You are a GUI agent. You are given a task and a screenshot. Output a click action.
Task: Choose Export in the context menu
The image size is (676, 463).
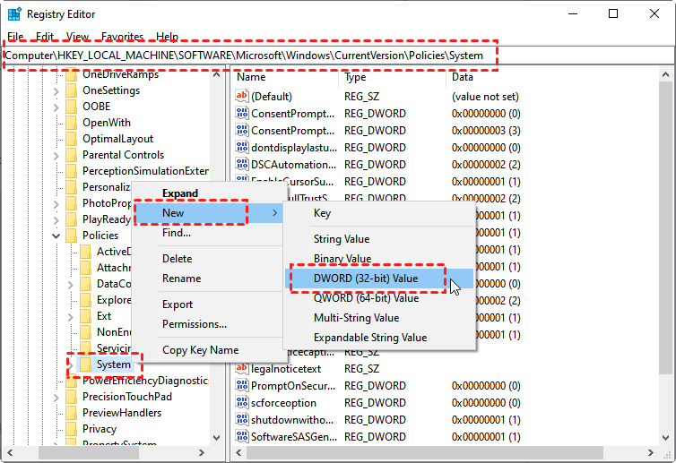[209, 304]
